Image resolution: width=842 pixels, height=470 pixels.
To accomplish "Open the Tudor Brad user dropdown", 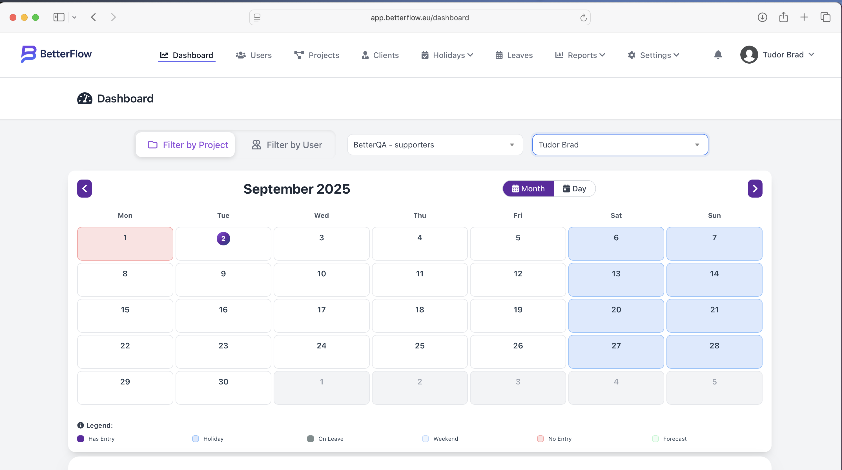I will pyautogui.click(x=620, y=145).
